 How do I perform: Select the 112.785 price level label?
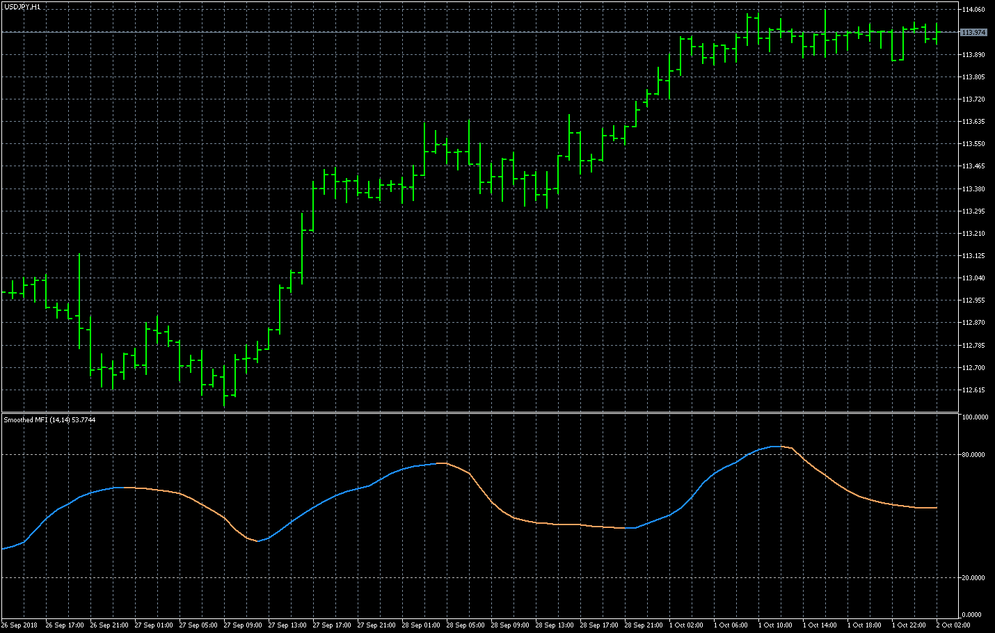coord(973,346)
